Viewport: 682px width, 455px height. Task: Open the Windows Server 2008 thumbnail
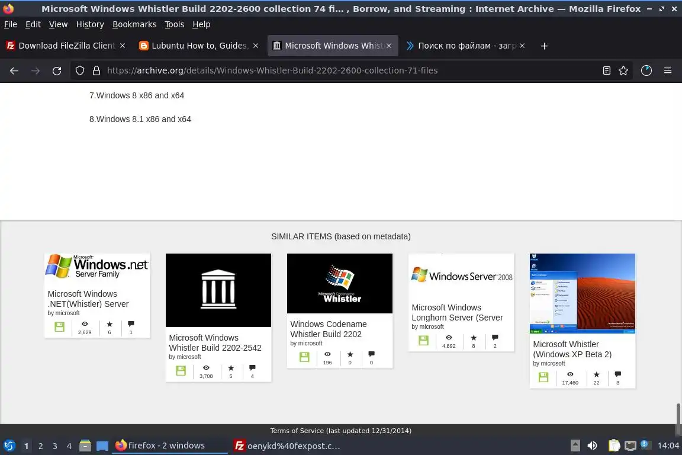click(461, 275)
